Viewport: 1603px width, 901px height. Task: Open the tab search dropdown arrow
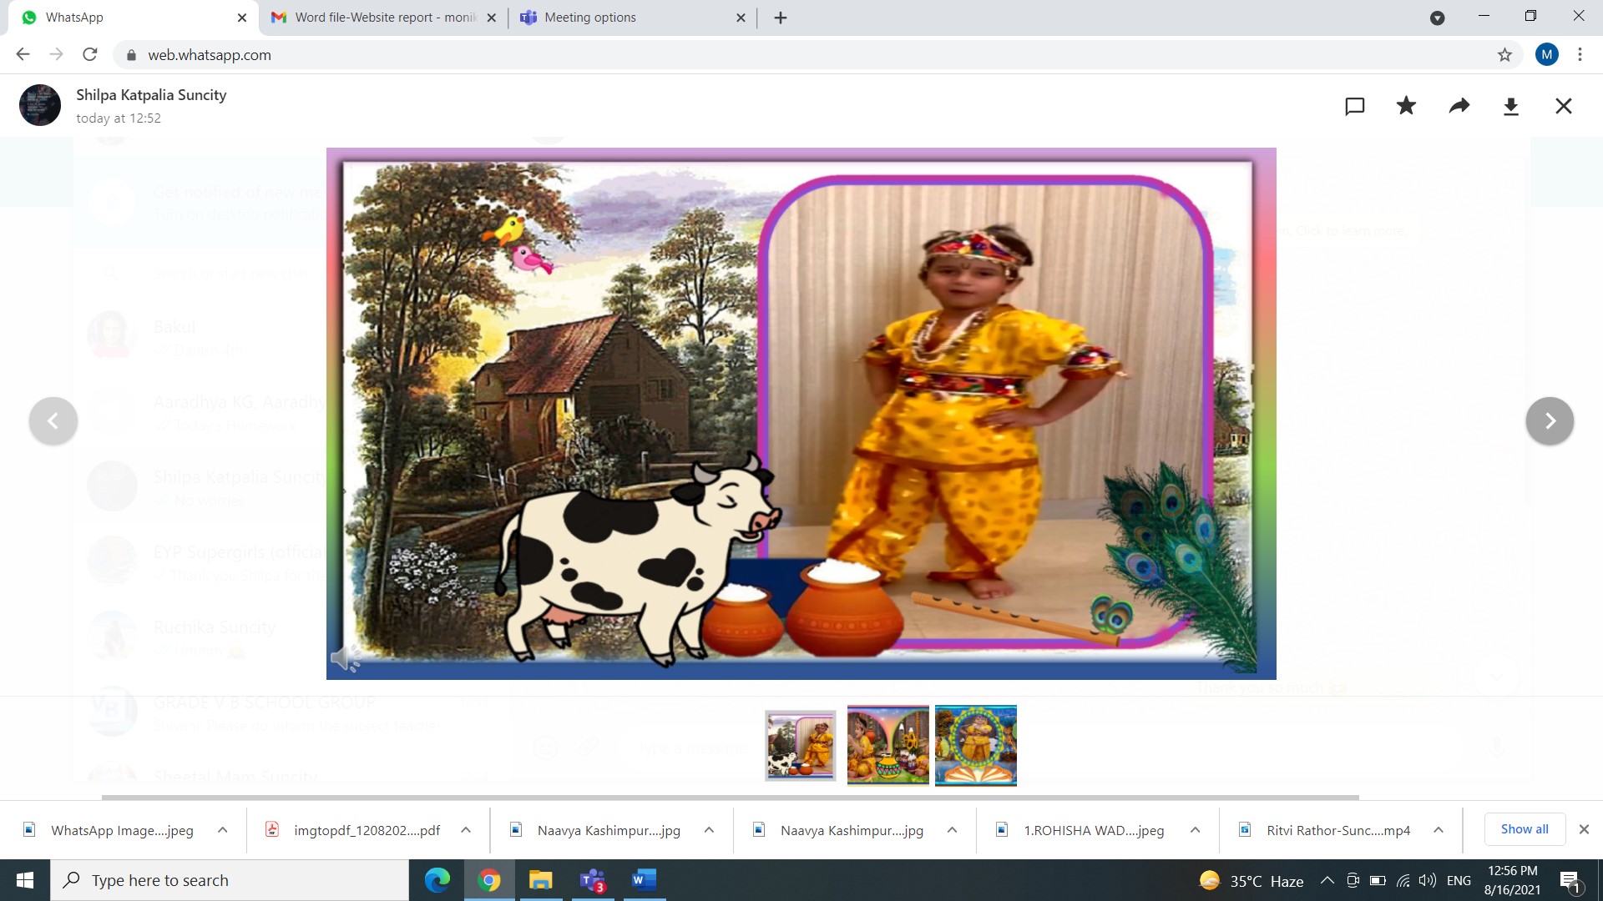click(x=1437, y=18)
